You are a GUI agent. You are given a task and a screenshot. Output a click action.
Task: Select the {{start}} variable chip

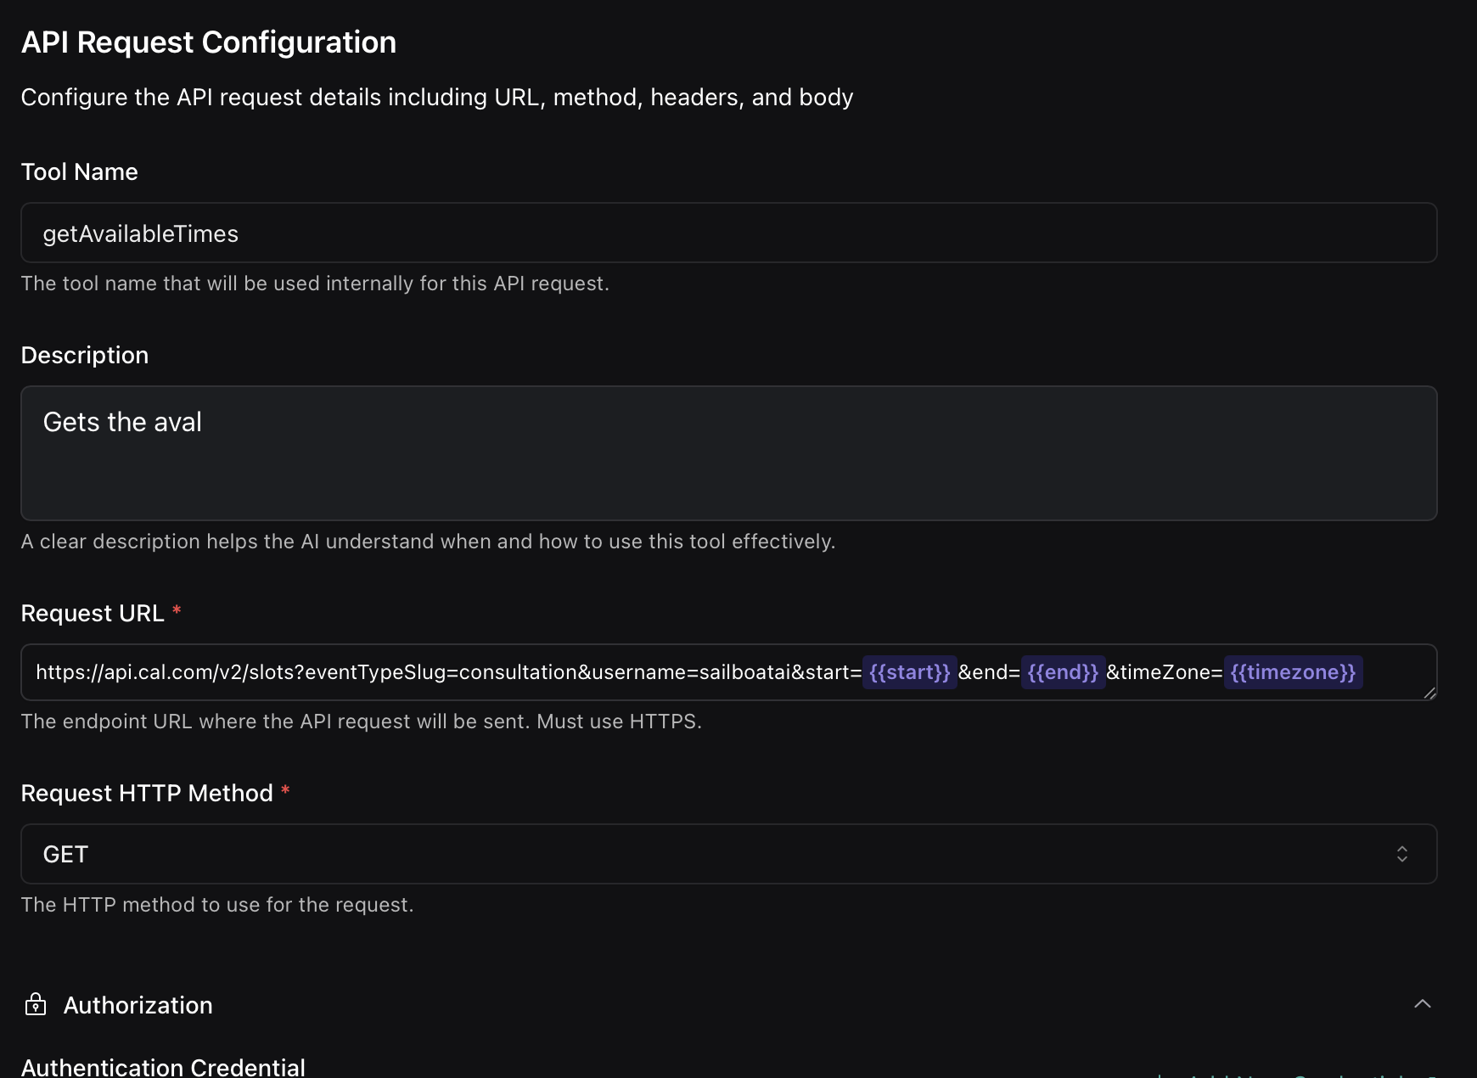pyautogui.click(x=909, y=672)
